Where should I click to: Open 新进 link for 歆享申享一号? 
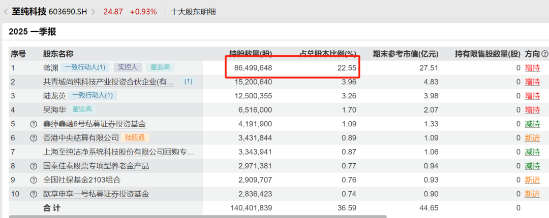(532, 194)
